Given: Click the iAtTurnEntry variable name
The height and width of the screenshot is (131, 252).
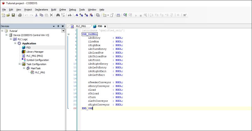Looking at the screenshot, I should coord(97,49).
